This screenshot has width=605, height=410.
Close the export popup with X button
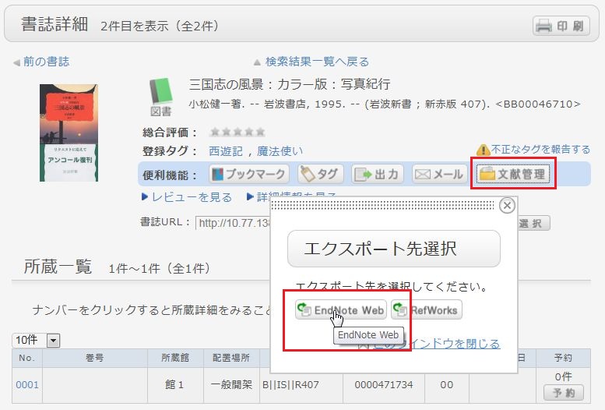(507, 206)
